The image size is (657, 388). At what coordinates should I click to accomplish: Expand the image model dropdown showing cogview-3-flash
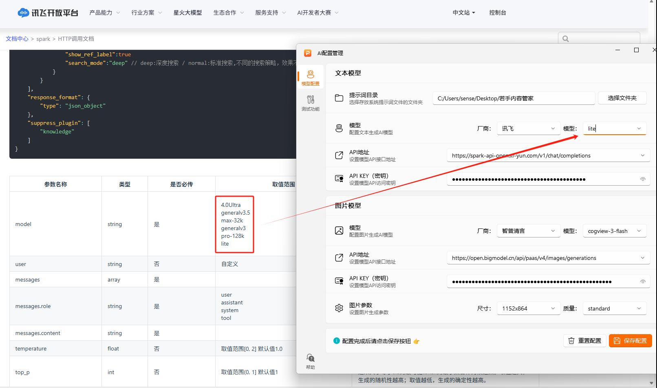coord(614,231)
